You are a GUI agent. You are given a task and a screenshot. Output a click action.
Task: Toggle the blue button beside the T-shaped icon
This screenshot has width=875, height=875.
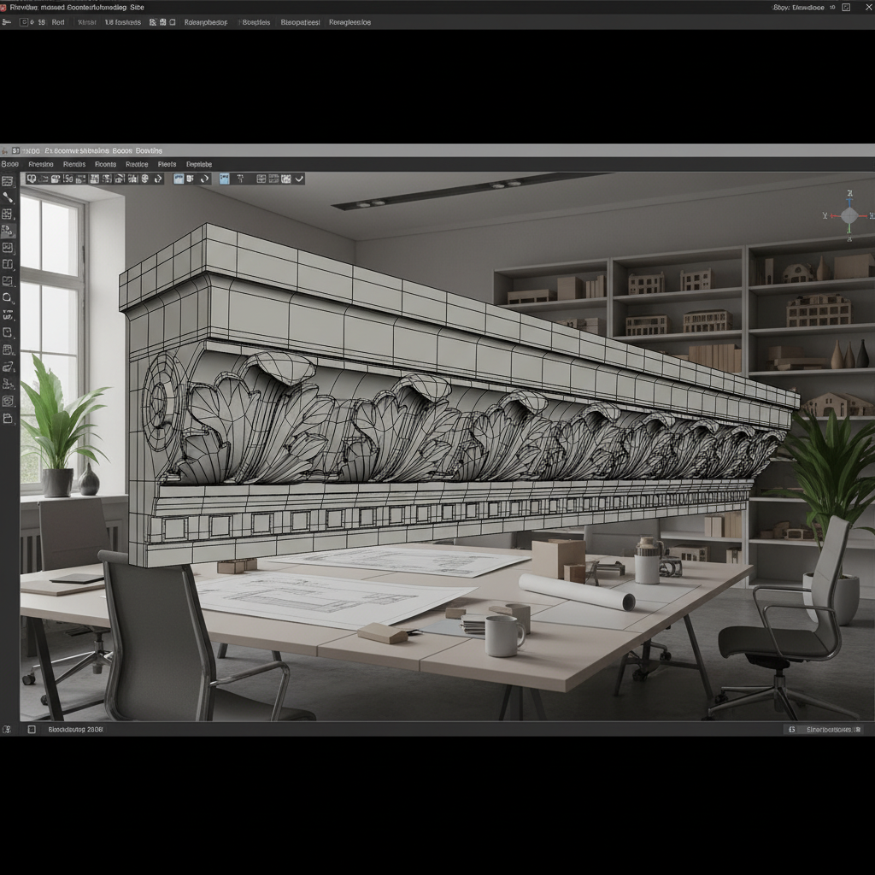[225, 179]
